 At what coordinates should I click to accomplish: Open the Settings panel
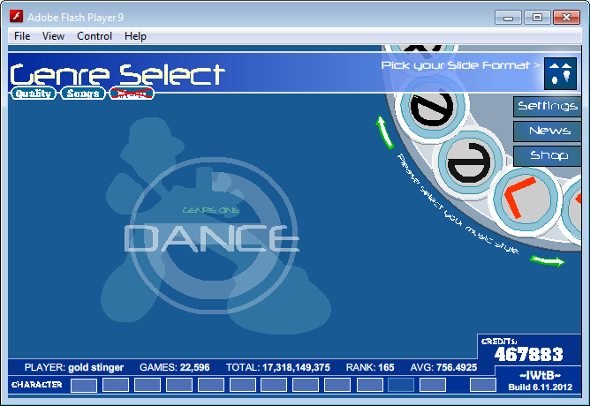pos(548,106)
